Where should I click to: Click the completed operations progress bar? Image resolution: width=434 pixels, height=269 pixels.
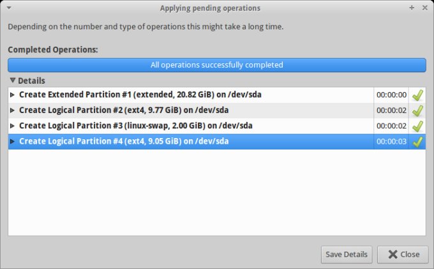[216, 65]
